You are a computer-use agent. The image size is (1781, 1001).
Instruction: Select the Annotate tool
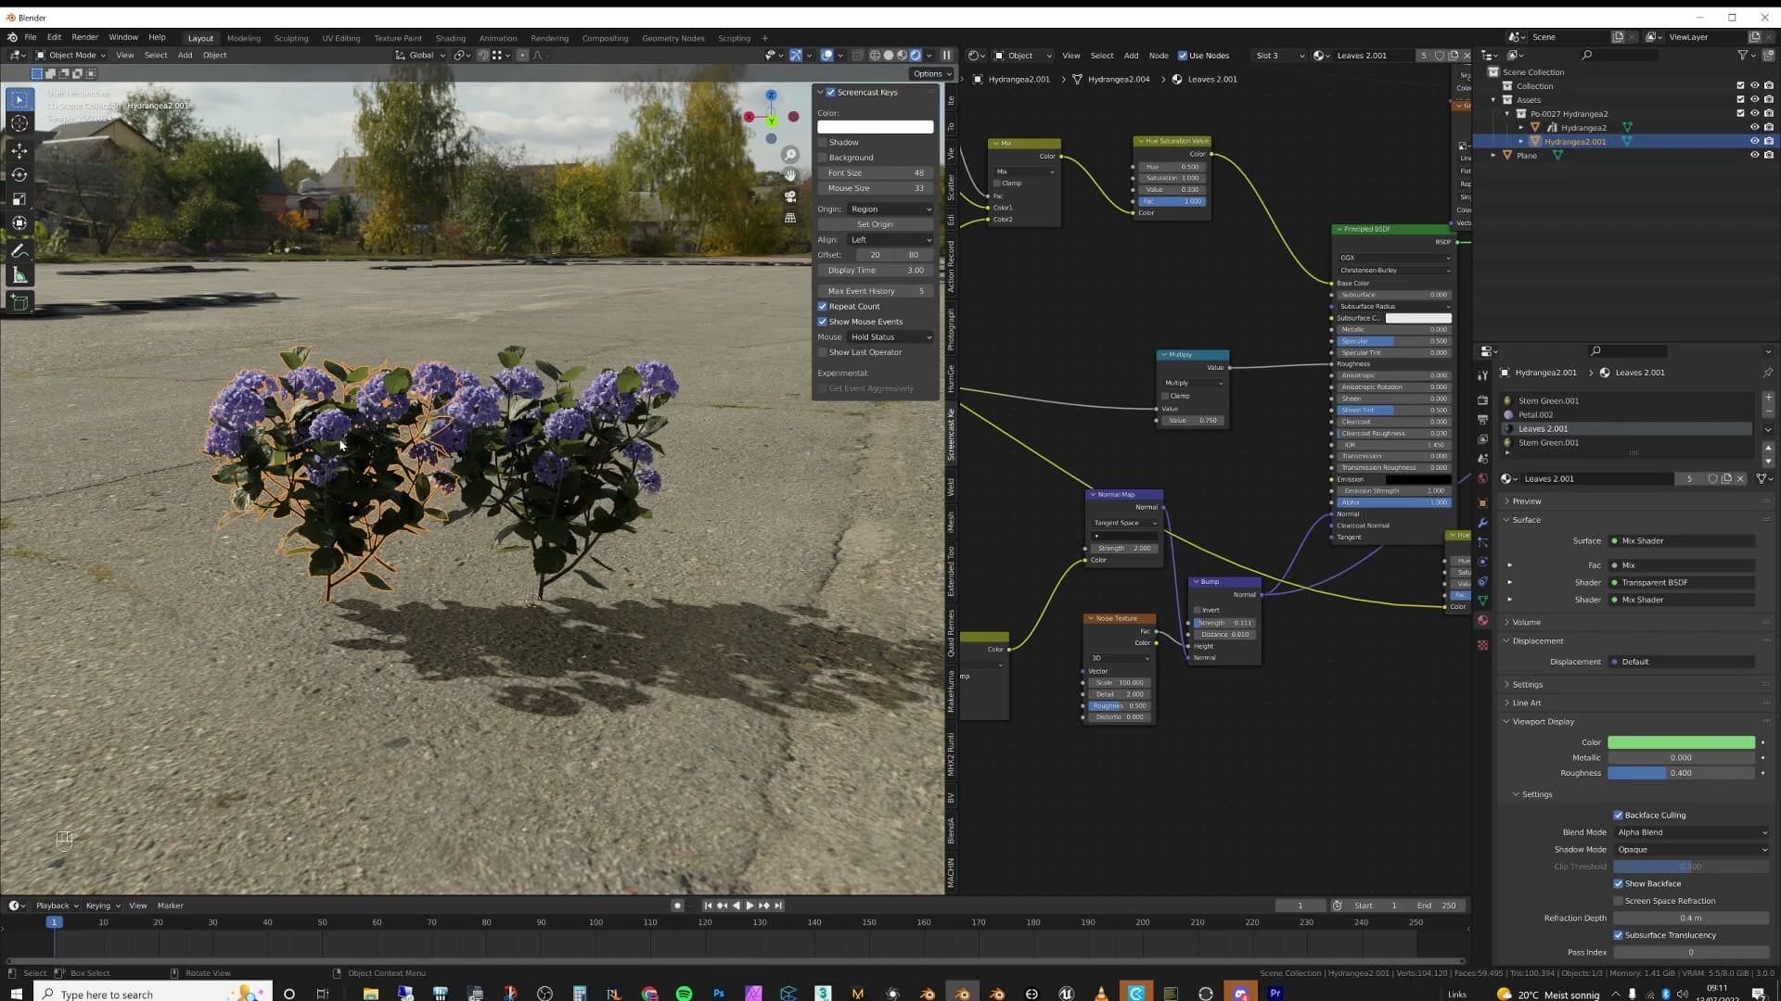[19, 251]
